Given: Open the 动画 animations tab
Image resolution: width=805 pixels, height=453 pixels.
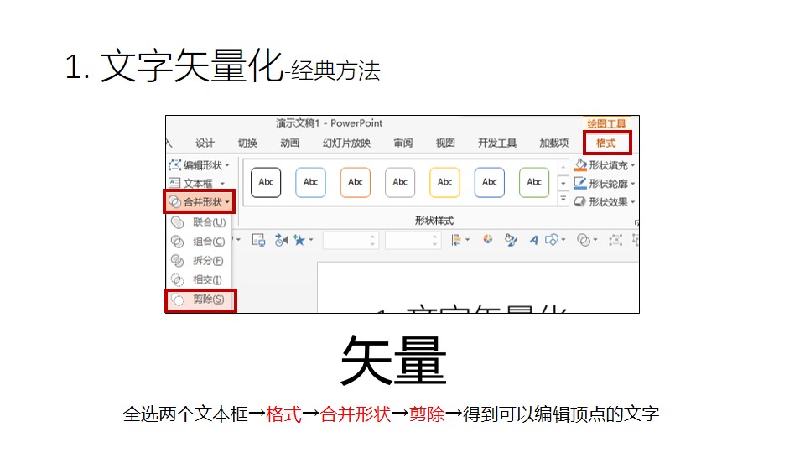Looking at the screenshot, I should [x=290, y=143].
